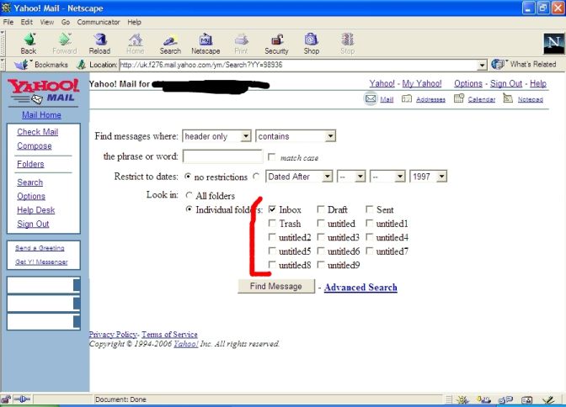This screenshot has height=407, width=566.
Task: Click the Mail envelope icon
Action: point(371,98)
